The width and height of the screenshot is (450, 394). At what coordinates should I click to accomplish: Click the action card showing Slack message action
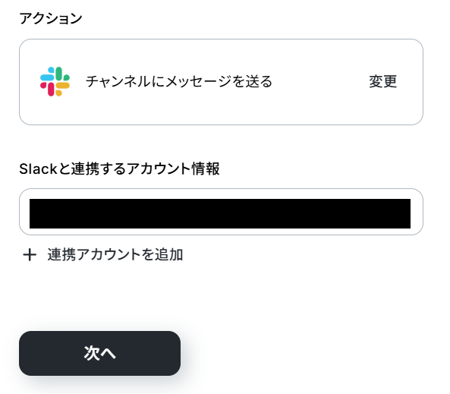point(221,82)
